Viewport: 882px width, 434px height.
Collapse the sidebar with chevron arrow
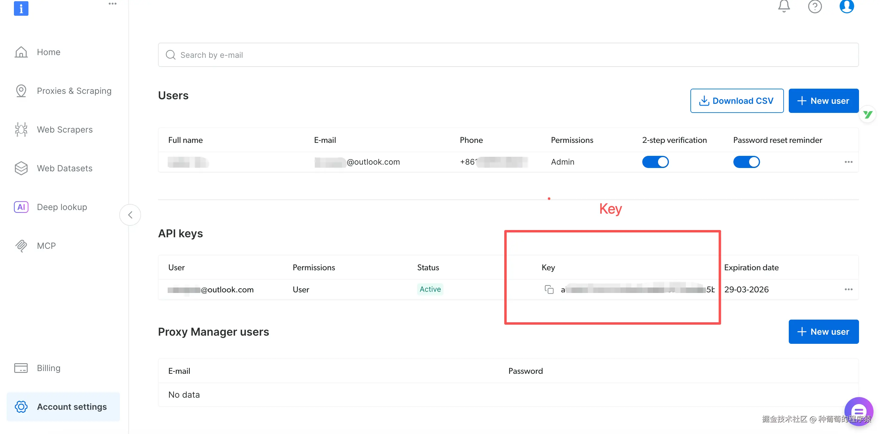(130, 215)
